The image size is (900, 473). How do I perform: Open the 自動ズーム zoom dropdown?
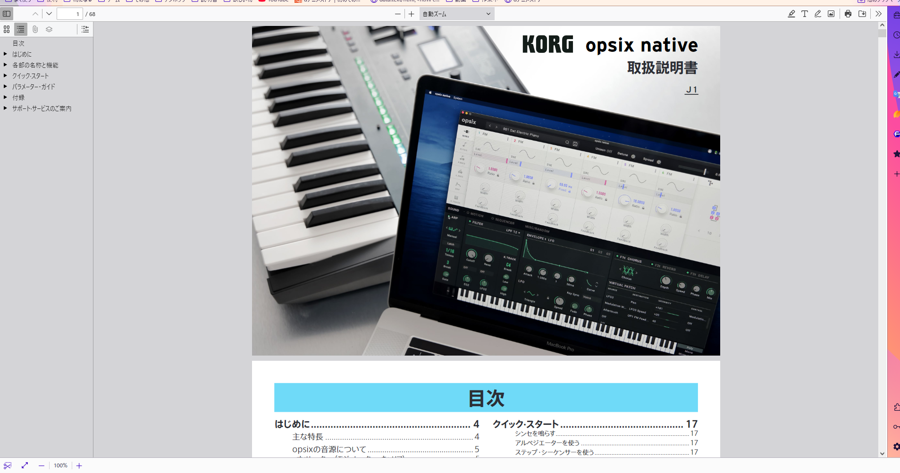(456, 14)
